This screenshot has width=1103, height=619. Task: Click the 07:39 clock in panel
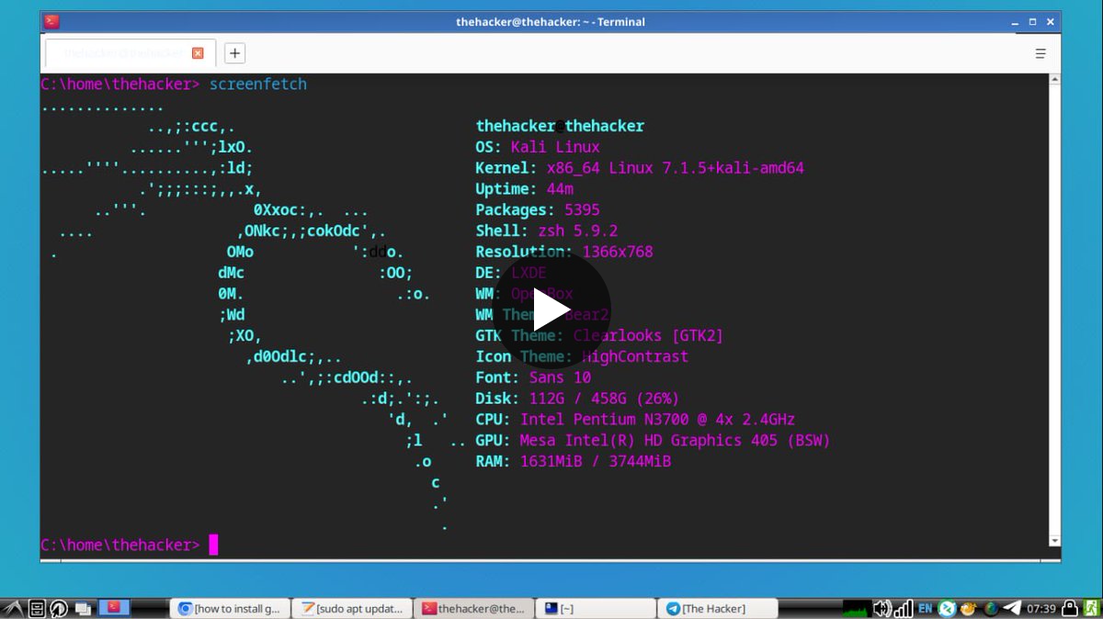click(1041, 608)
